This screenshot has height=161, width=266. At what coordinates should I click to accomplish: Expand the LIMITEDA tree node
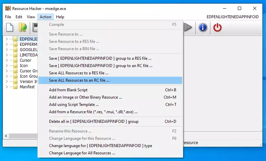tap(7, 55)
